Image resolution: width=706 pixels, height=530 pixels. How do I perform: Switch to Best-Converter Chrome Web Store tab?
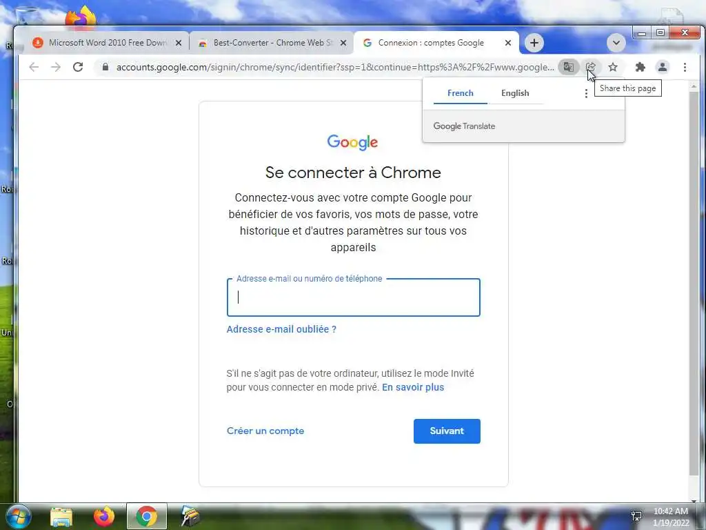[272, 43]
